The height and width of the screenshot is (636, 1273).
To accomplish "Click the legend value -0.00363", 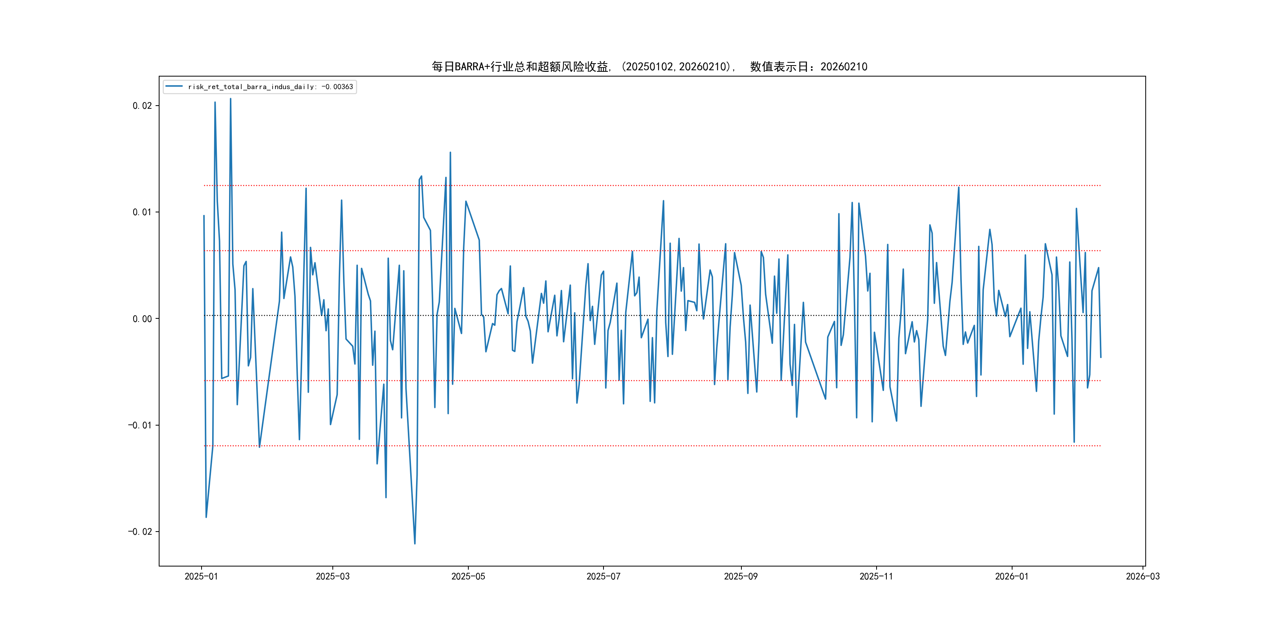I will click(x=337, y=87).
